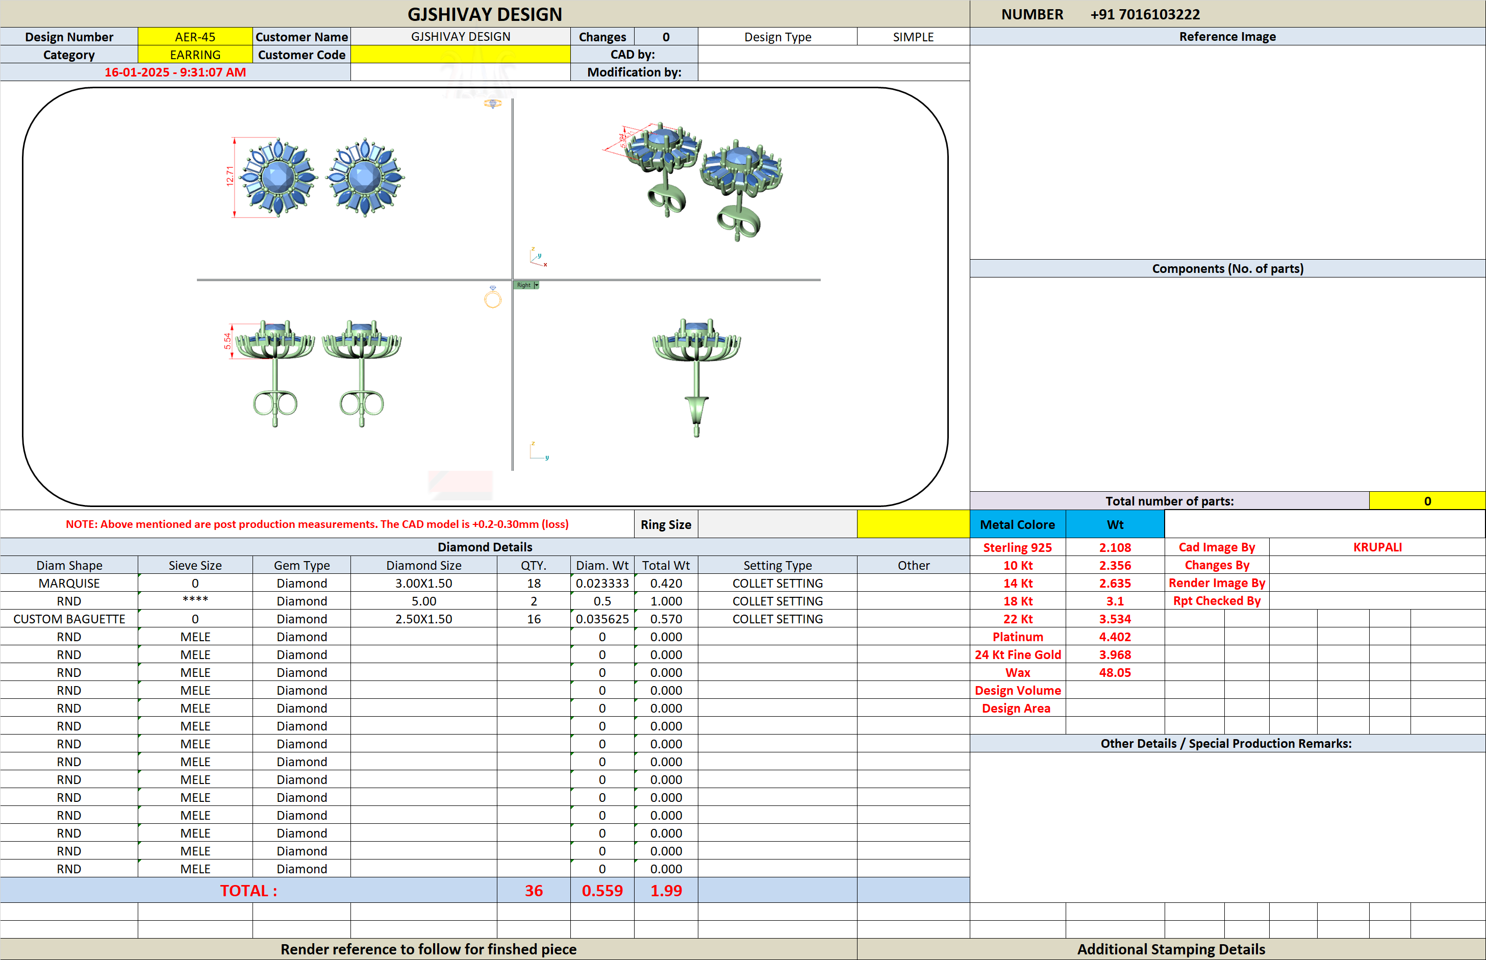Click the XYZ axis gizmo in perspective view

coord(538,256)
